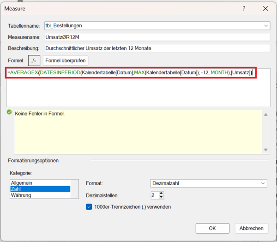The width and height of the screenshot is (277, 242).
Task: Expand the Format Dezimalzahl dropdown
Action: click(262, 183)
